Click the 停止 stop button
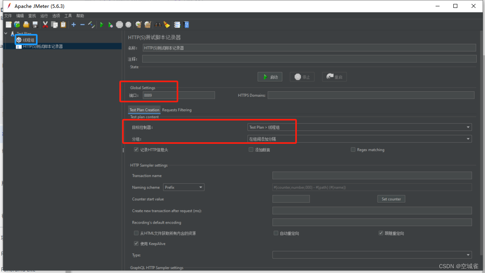This screenshot has height=273, width=485. (x=302, y=77)
